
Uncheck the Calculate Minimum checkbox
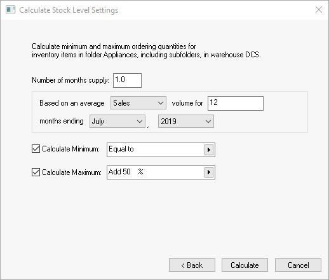(x=36, y=149)
